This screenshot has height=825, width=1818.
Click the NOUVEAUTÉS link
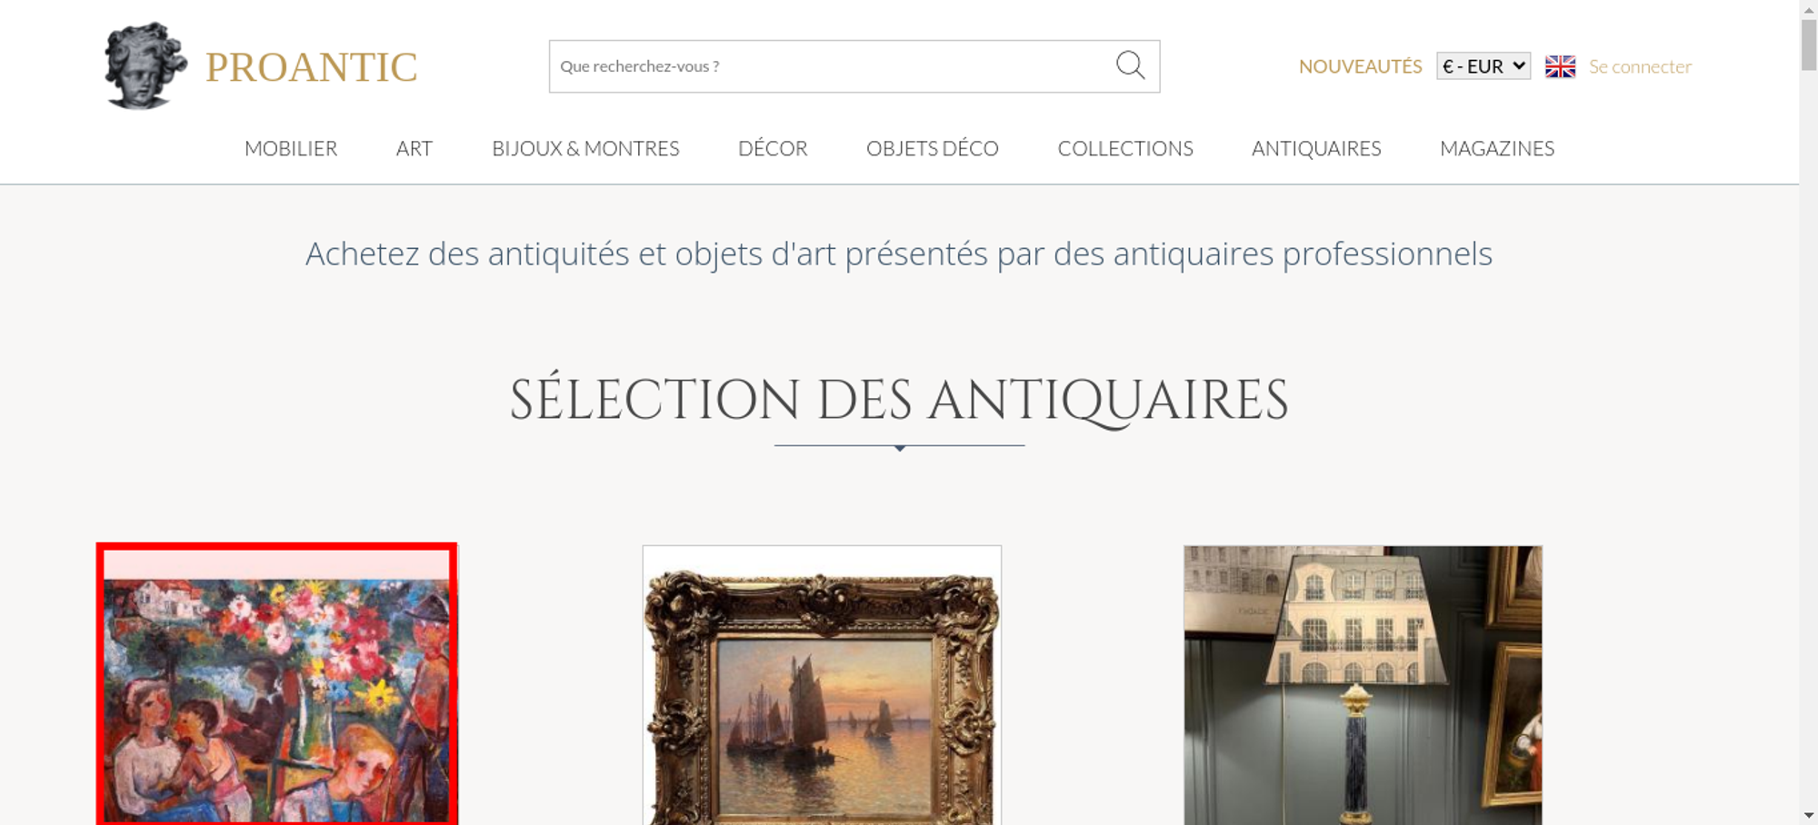pos(1360,66)
